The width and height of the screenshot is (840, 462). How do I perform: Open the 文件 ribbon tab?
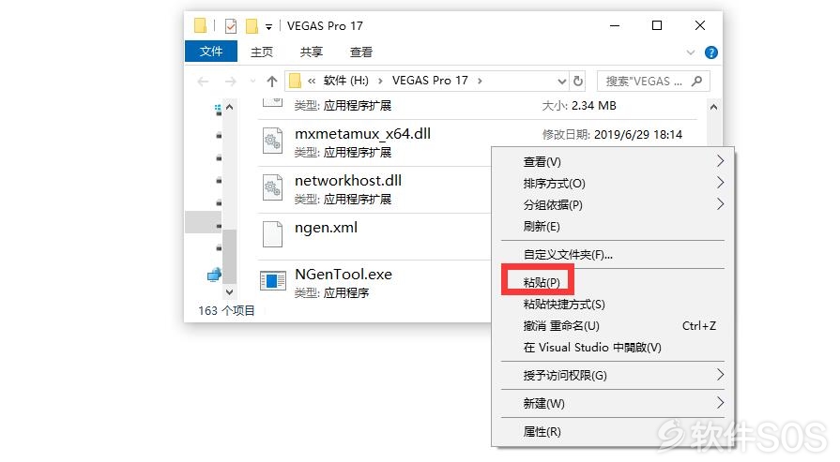tap(211, 52)
